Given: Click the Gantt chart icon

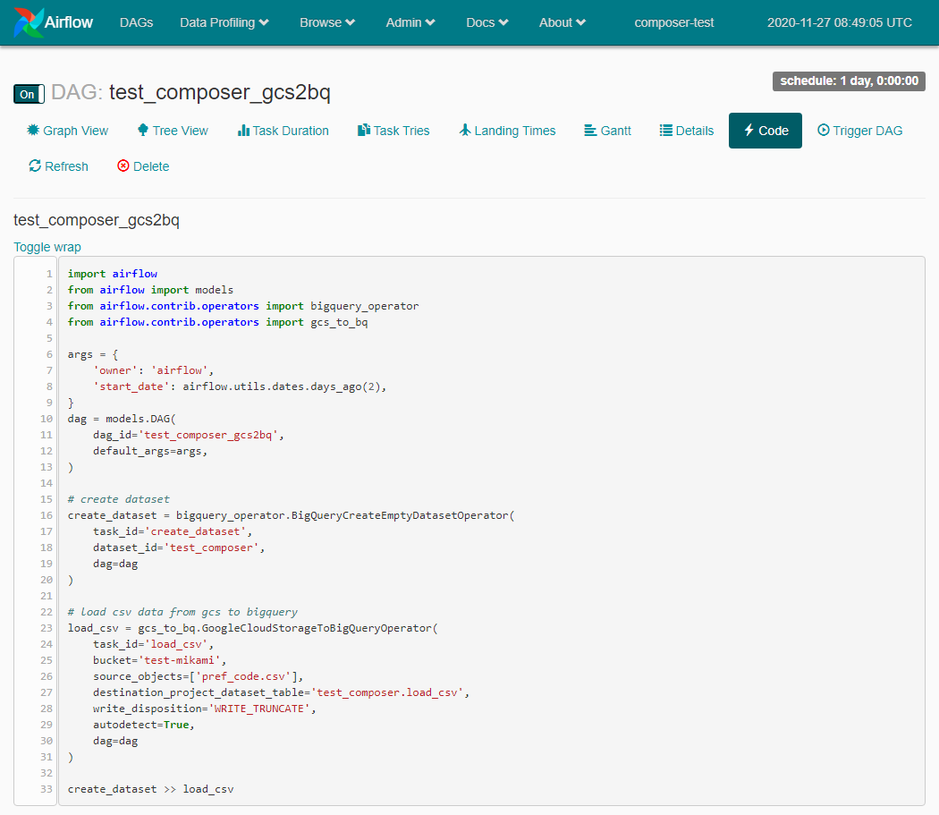Looking at the screenshot, I should coord(591,131).
